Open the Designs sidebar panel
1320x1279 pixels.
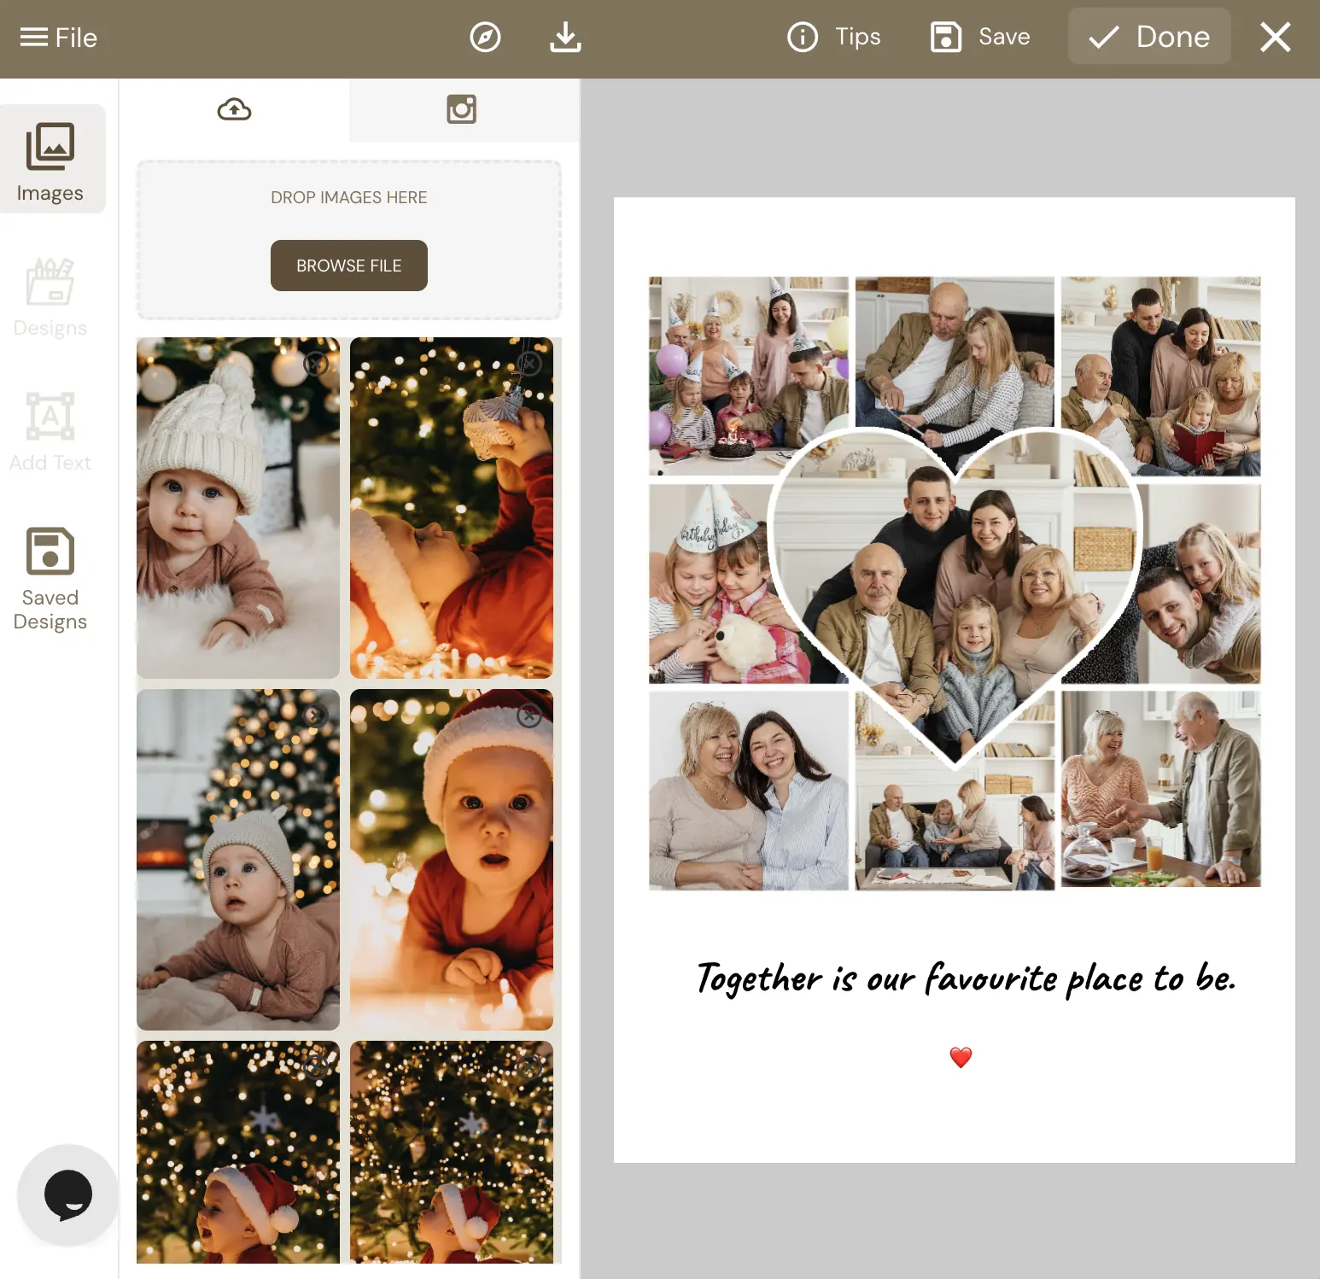pyautogui.click(x=50, y=297)
